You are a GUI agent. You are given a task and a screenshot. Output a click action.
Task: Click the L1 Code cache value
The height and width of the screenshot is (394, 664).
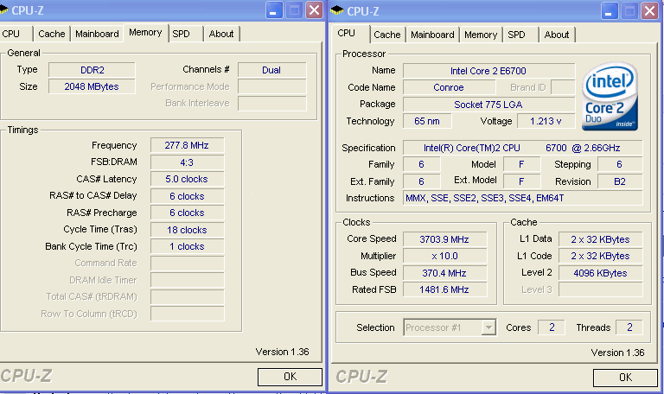pyautogui.click(x=601, y=256)
